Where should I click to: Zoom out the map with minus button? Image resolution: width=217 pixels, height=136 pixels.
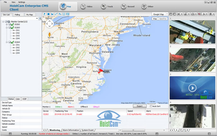click(49, 74)
